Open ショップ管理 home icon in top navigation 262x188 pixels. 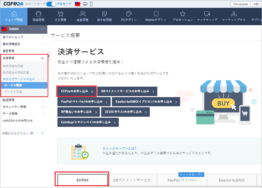coord(14,14)
